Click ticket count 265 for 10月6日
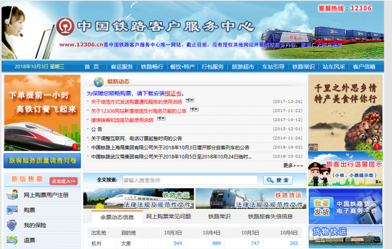This screenshot has width=392, height=249. 294,243
